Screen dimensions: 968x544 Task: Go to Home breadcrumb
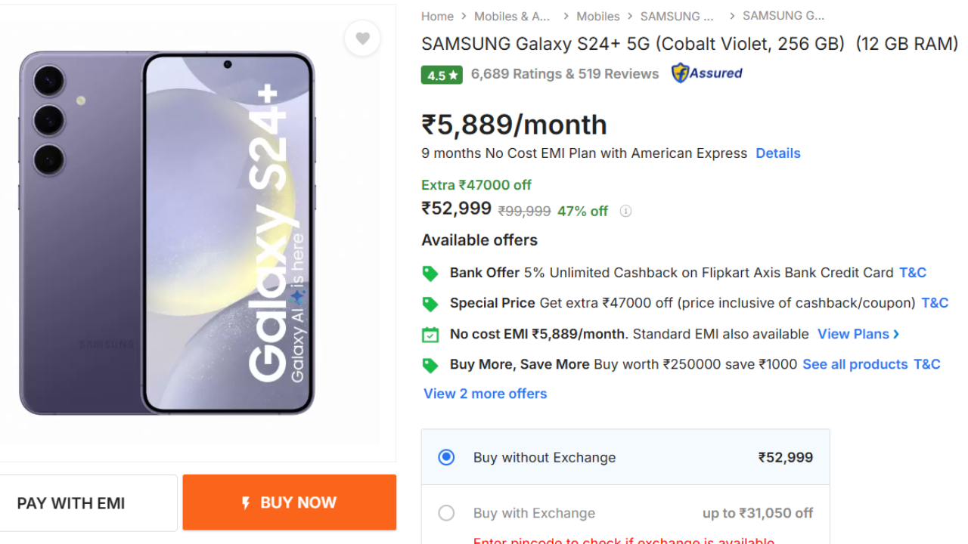[437, 16]
